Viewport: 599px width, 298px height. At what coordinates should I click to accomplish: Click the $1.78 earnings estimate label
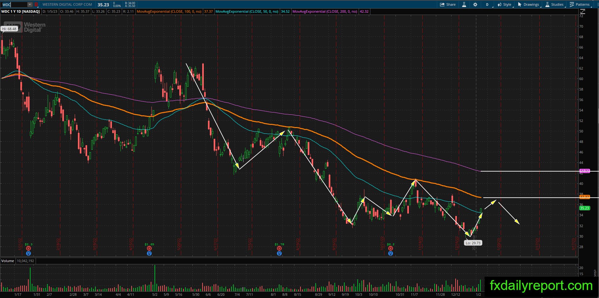(279, 244)
